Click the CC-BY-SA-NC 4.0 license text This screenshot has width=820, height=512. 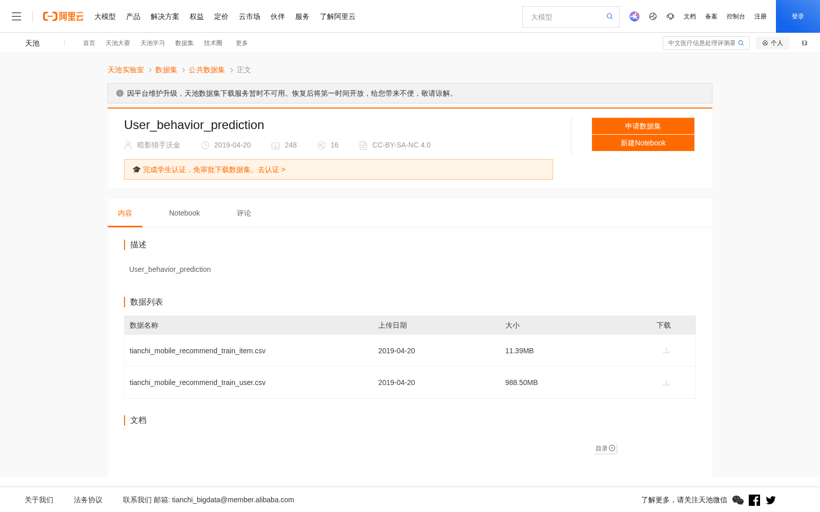[401, 145]
